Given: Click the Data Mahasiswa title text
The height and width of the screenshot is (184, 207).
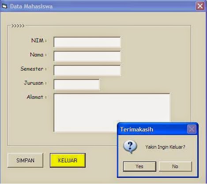Looking at the screenshot, I should pyautogui.click(x=31, y=6).
